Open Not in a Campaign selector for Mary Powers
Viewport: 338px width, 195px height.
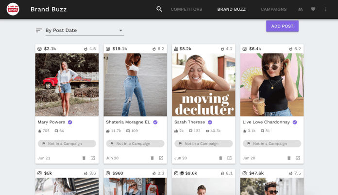click(67, 144)
